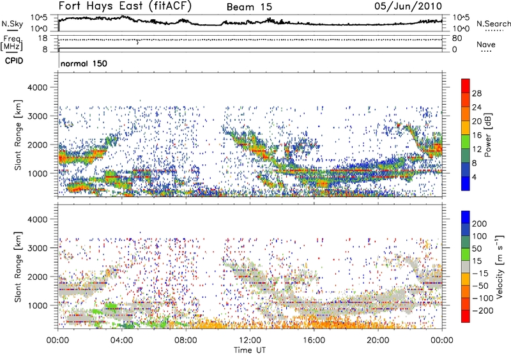This screenshot has height=354, width=511.
Task: Click the '04:00' time axis tick label
Action: 122,341
